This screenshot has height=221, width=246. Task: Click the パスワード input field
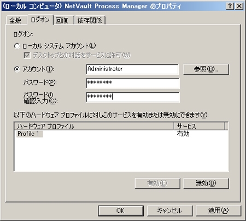[x=133, y=83]
